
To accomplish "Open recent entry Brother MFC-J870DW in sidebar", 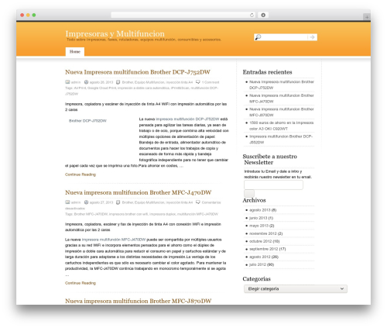I will pos(282,112).
